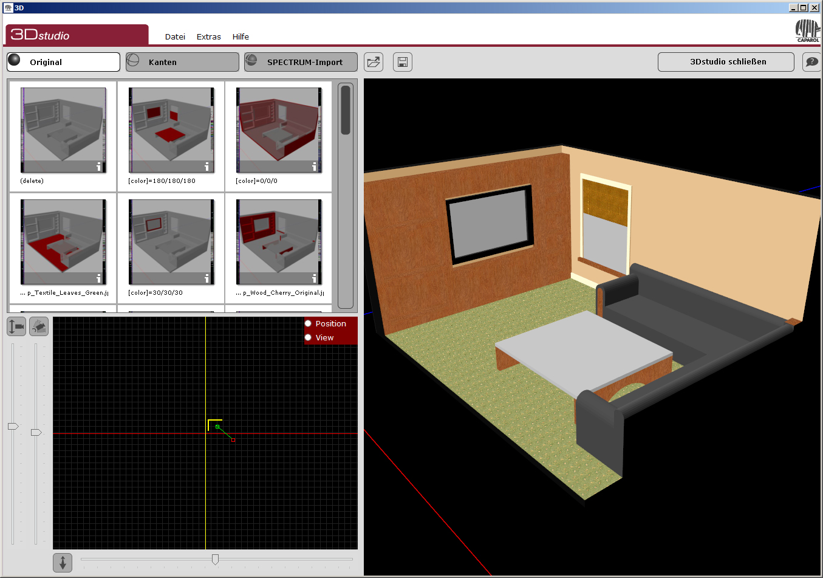Click info icon on Wood_Cherry_Original thumbnail

click(314, 278)
